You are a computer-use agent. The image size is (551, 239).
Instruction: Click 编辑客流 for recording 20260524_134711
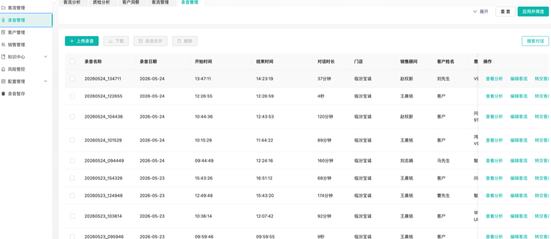(x=519, y=79)
